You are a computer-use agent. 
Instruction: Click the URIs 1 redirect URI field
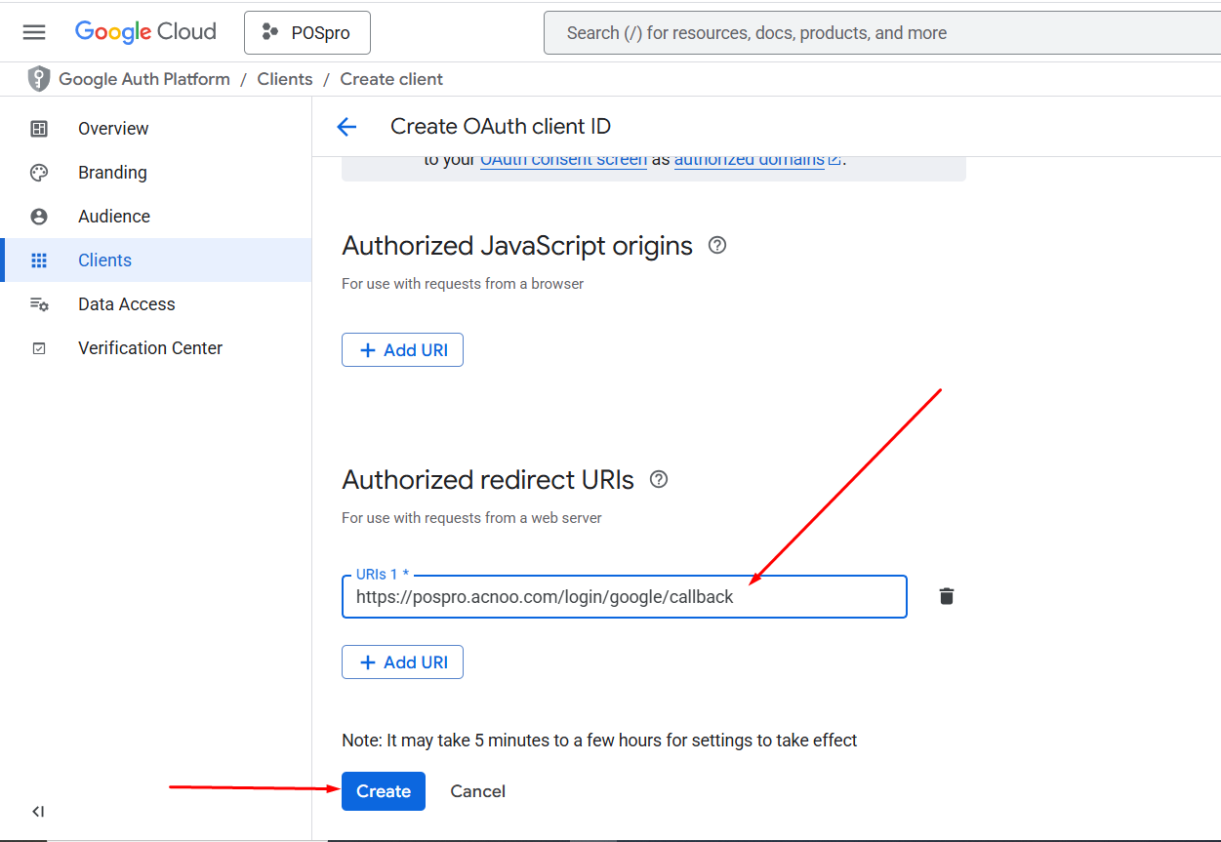624,597
